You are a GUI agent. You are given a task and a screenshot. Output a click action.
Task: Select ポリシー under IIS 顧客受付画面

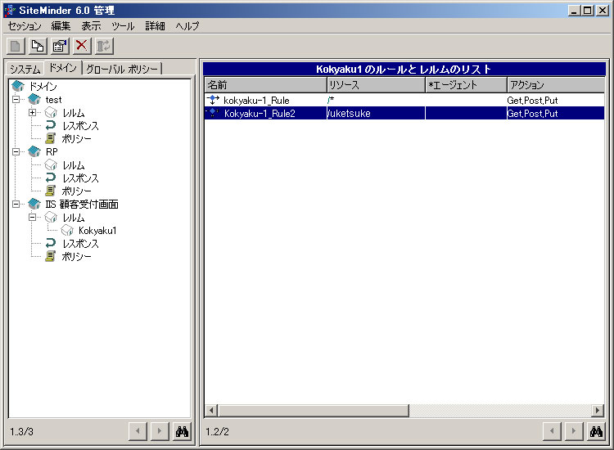pyautogui.click(x=76, y=256)
